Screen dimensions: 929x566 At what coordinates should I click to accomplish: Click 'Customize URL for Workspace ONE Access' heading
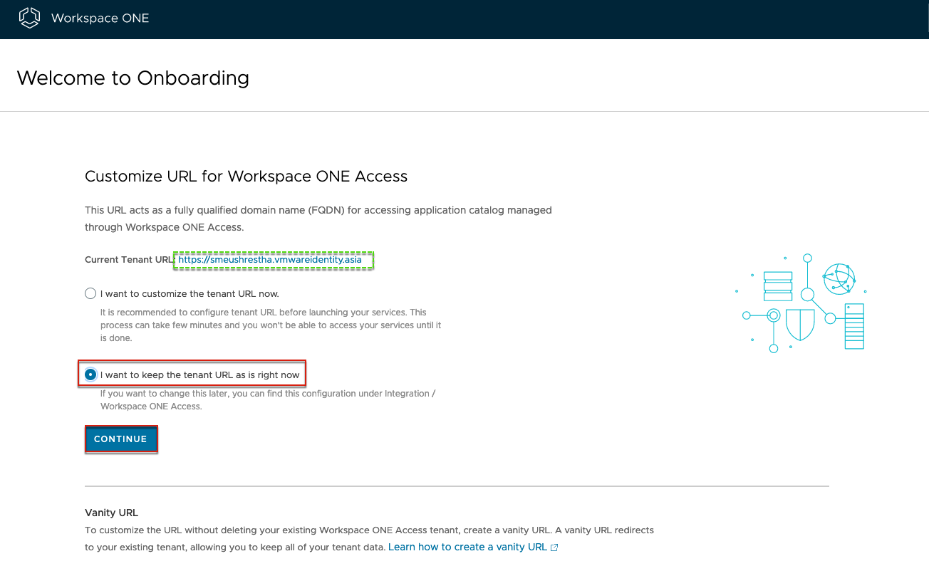246,177
